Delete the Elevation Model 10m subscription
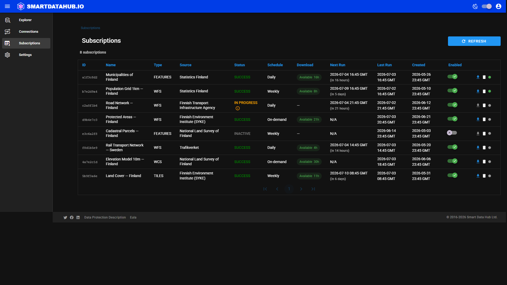 [484, 161]
